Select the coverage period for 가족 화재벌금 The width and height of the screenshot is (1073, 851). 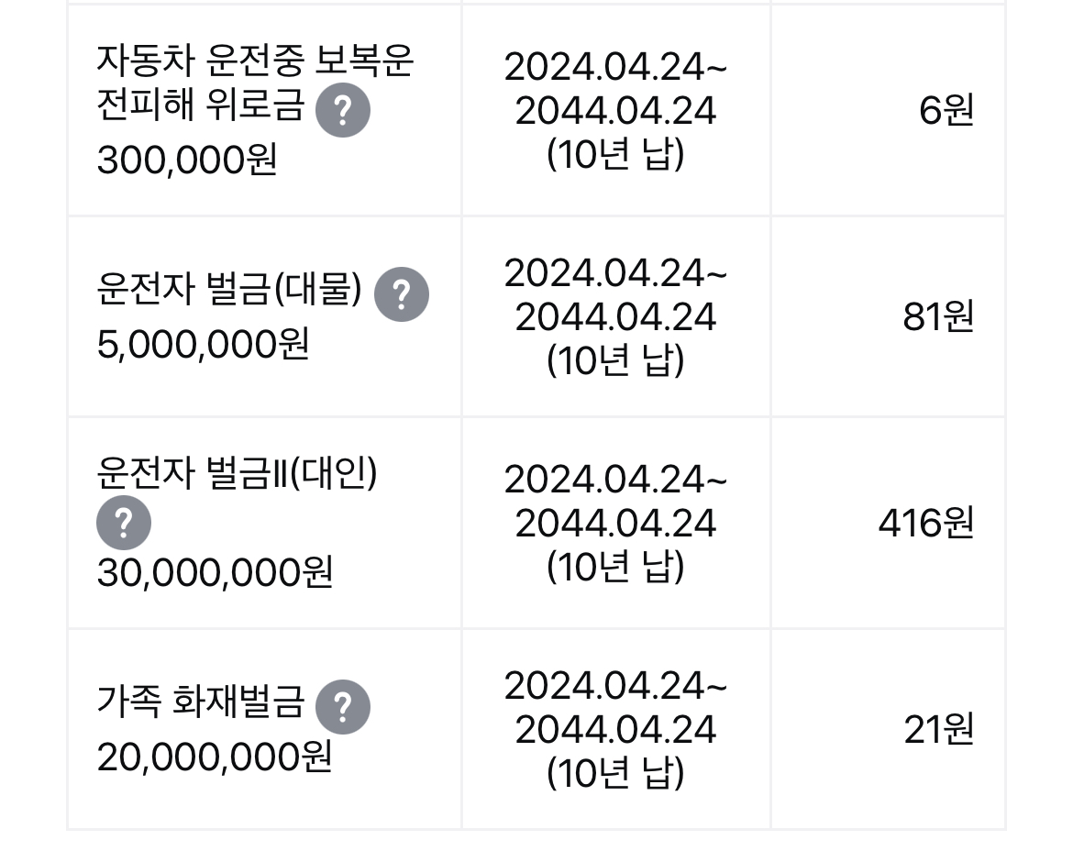click(x=615, y=730)
